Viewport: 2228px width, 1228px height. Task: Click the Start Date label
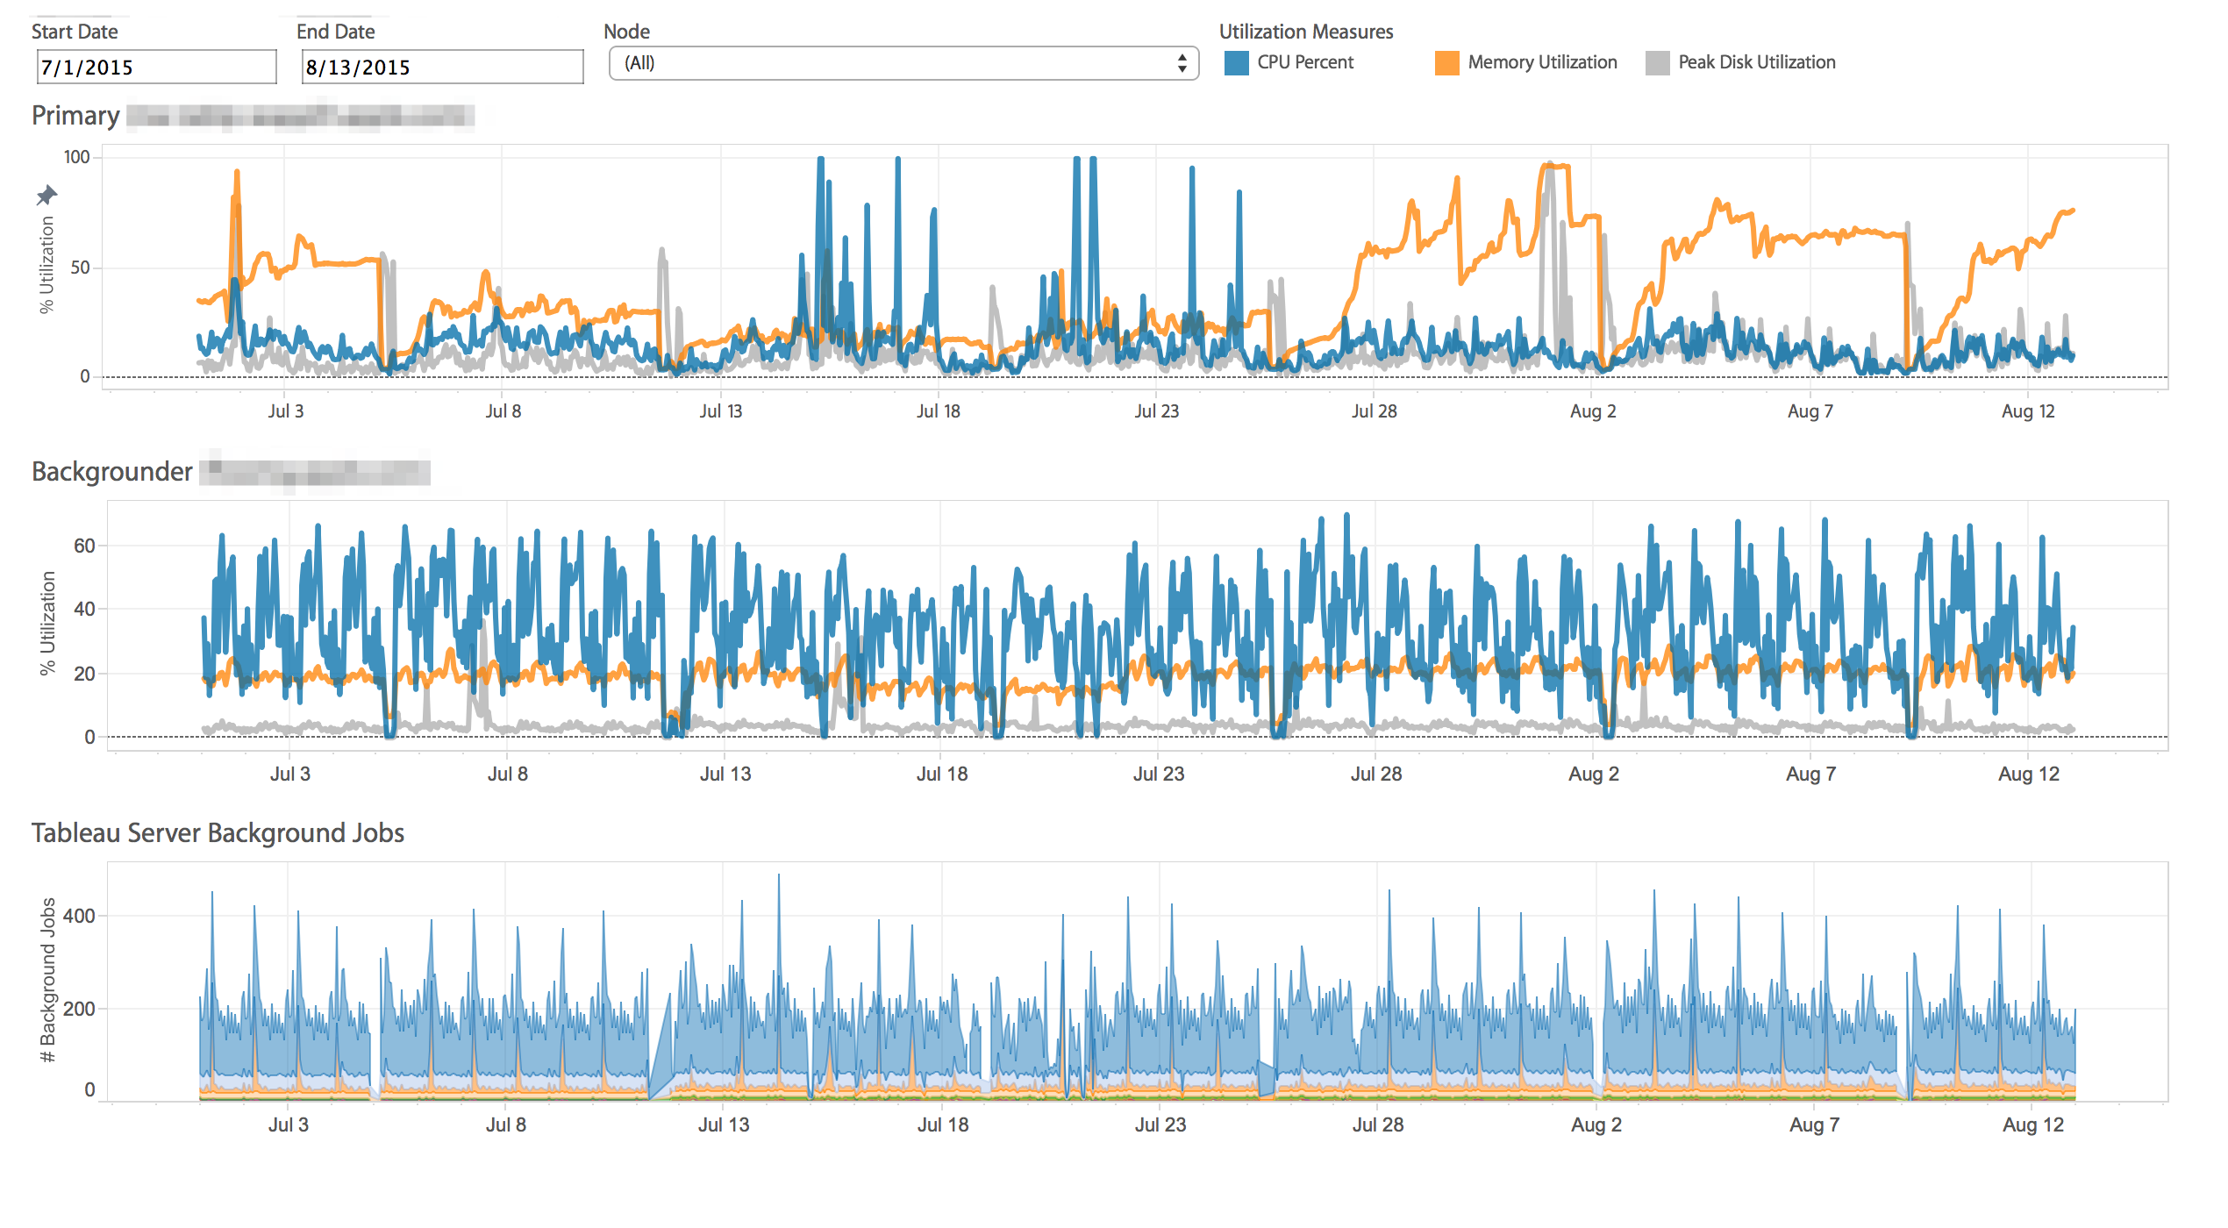(75, 32)
